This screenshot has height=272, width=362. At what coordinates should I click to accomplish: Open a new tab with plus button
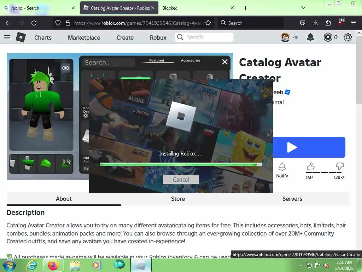pos(245,8)
